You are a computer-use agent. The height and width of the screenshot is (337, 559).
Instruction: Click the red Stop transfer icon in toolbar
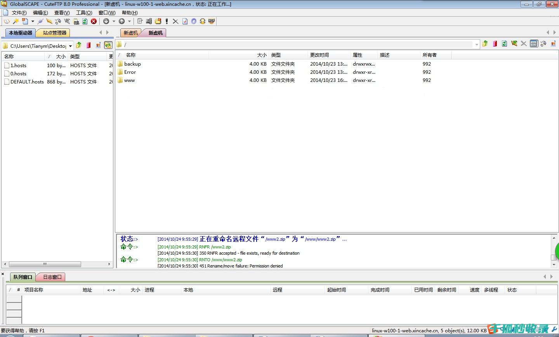click(94, 21)
